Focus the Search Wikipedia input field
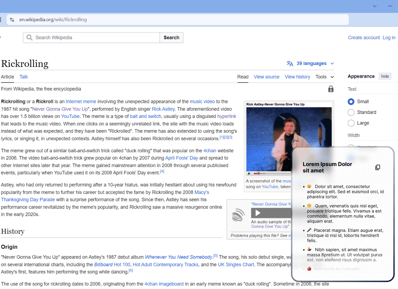Image resolution: width=398 pixels, height=289 pixels. tap(91, 37)
